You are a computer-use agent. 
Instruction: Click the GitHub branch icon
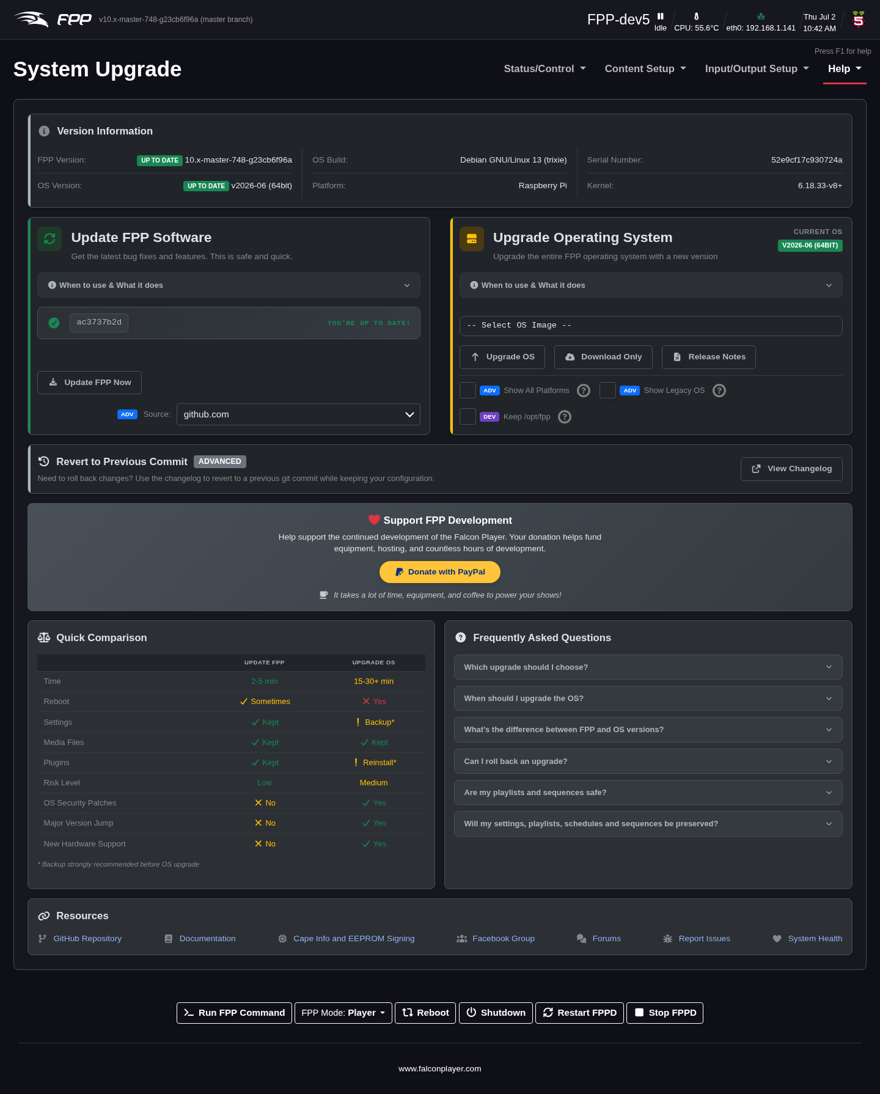pos(42,939)
